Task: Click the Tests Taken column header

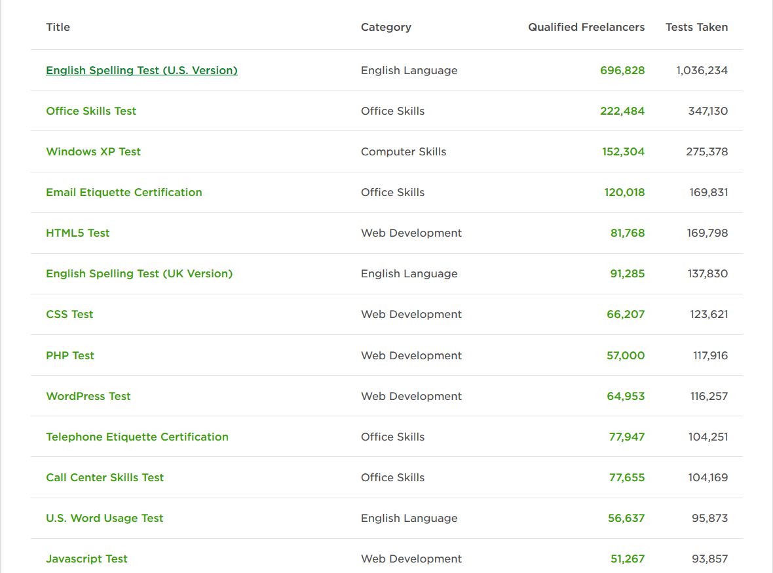Action: click(x=696, y=27)
